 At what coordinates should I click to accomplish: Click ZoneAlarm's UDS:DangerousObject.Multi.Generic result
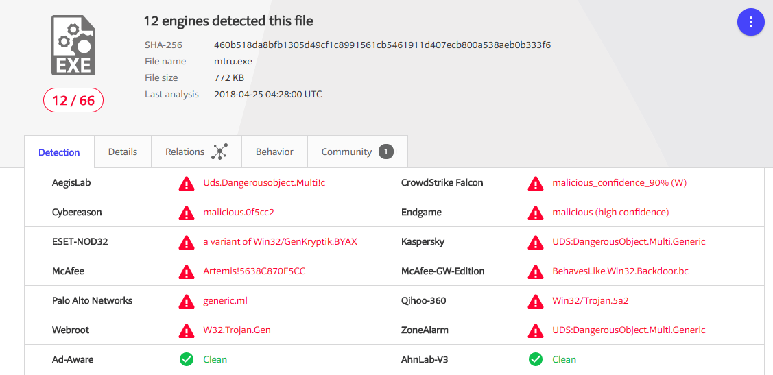pyautogui.click(x=628, y=330)
